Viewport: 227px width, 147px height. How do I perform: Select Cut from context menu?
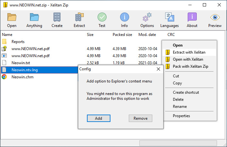[176, 76]
